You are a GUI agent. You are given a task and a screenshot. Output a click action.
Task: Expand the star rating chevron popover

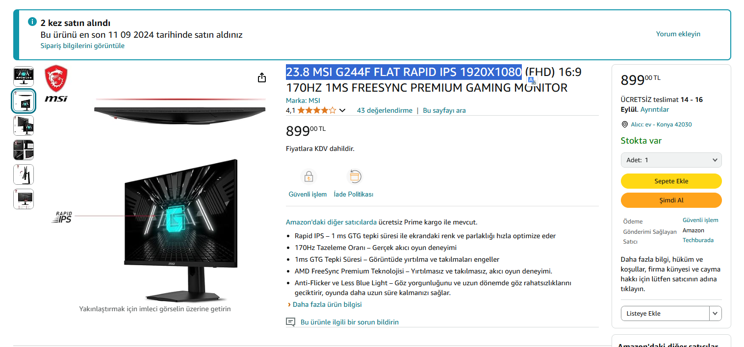pyautogui.click(x=342, y=110)
